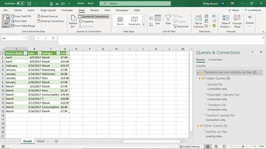Click Flash Fill icon

(x=206, y=16)
